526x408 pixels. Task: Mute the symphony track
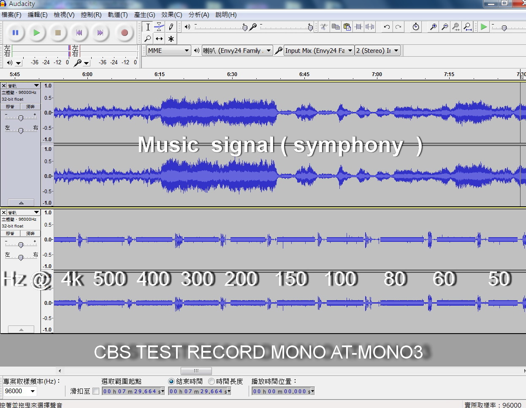tap(10, 107)
